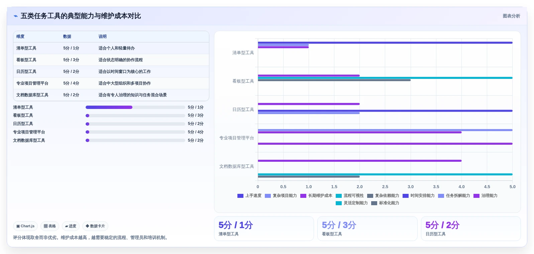Select 日历型工具 table row name
534x254 pixels.
click(26, 72)
